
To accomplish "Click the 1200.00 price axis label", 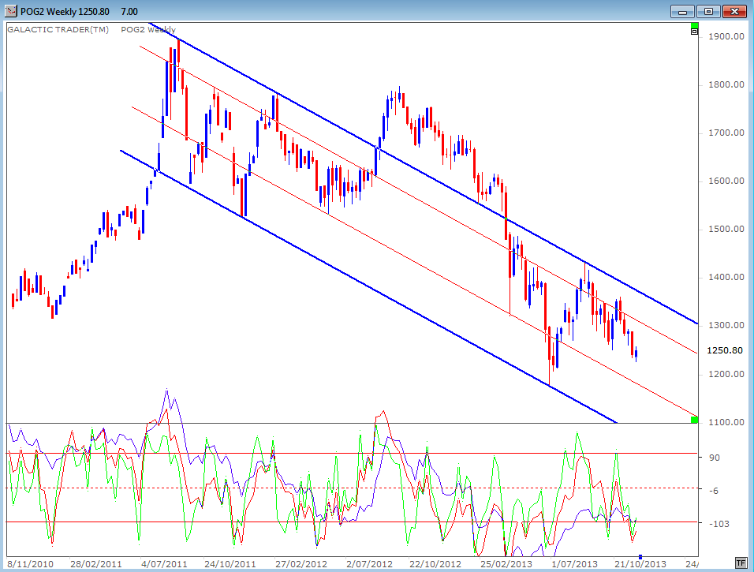I will tap(726, 374).
